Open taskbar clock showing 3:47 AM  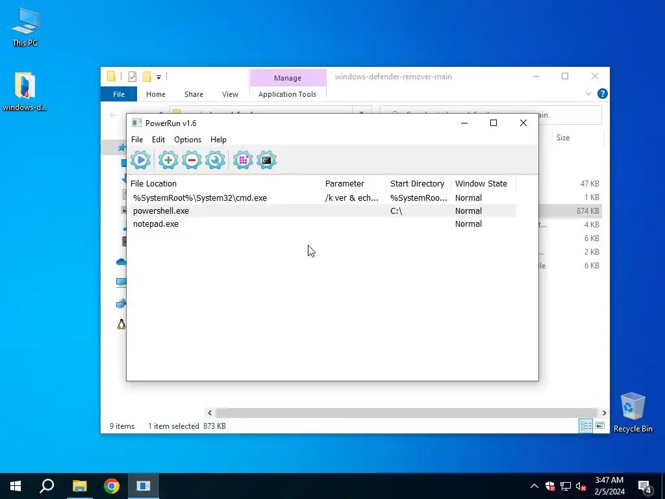609,486
